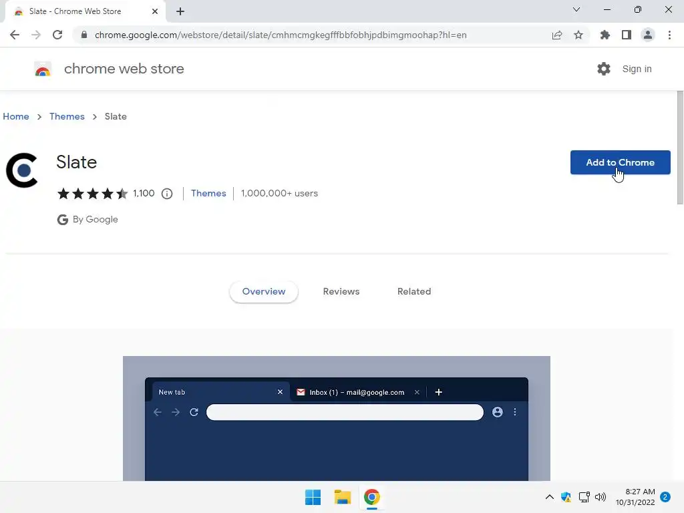This screenshot has width=684, height=513.
Task: Click the Slate theme preview image
Action: (x=337, y=418)
